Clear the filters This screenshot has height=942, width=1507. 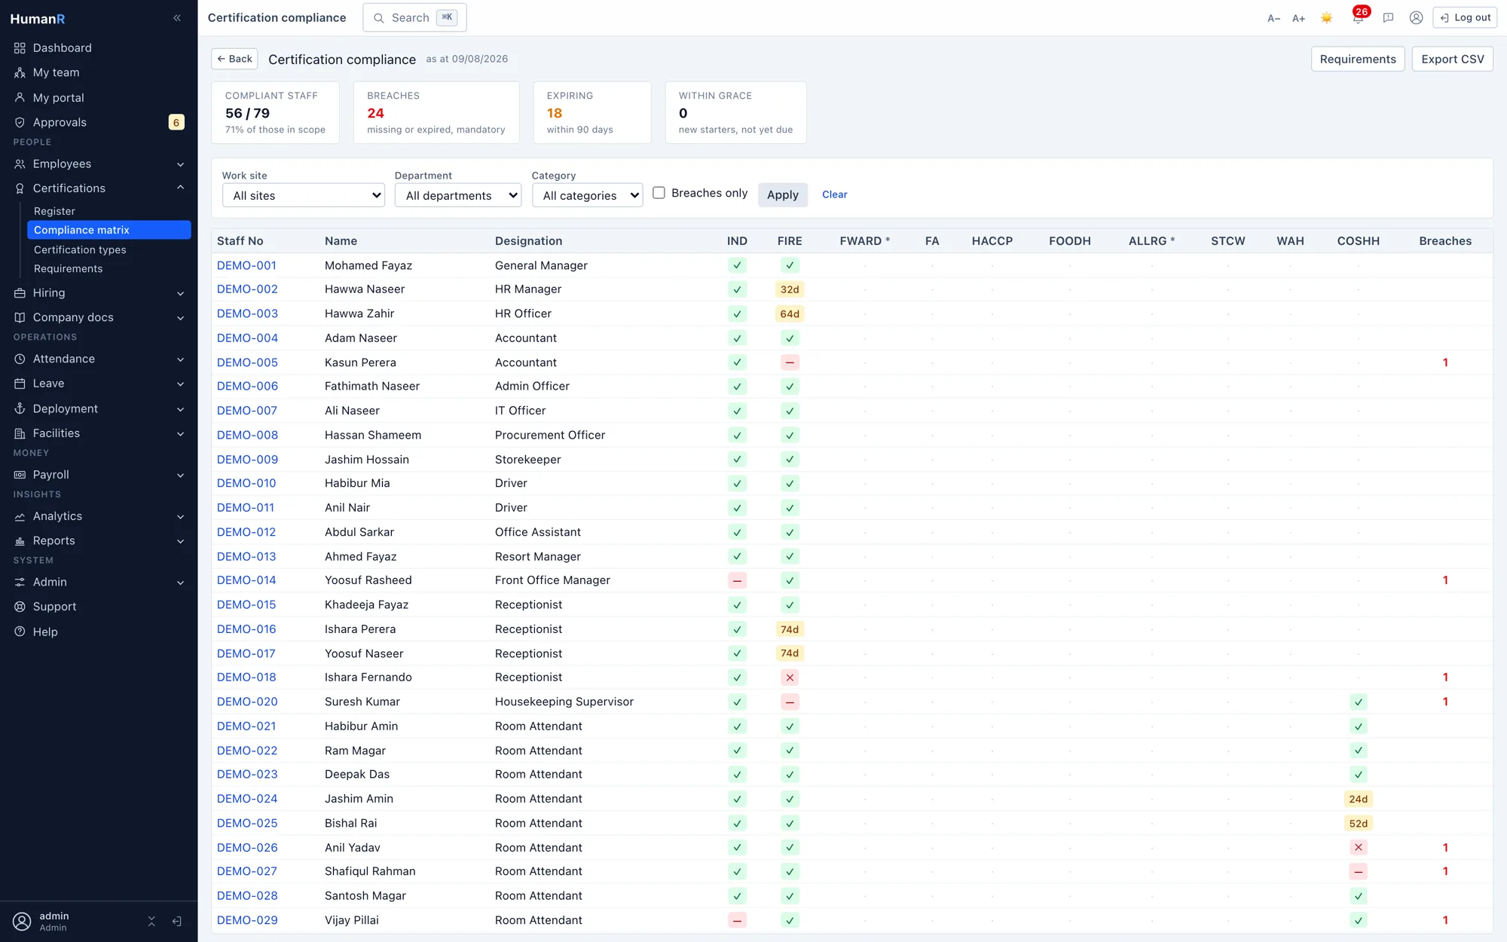(834, 194)
